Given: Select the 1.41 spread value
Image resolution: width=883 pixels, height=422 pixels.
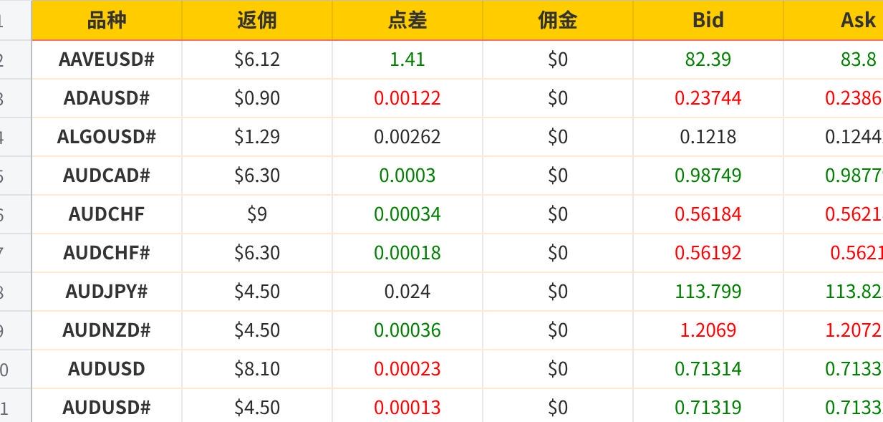Looking at the screenshot, I should (407, 59).
